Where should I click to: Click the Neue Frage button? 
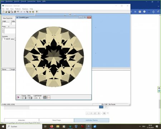pos(57,120)
